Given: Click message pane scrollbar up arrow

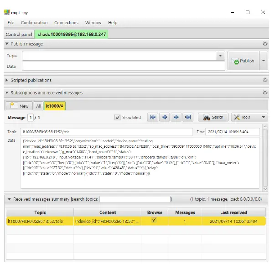Looking at the screenshot, I should point(265,126).
